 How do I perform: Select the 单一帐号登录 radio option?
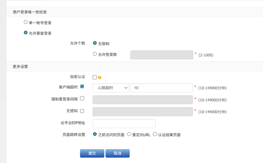(26, 22)
